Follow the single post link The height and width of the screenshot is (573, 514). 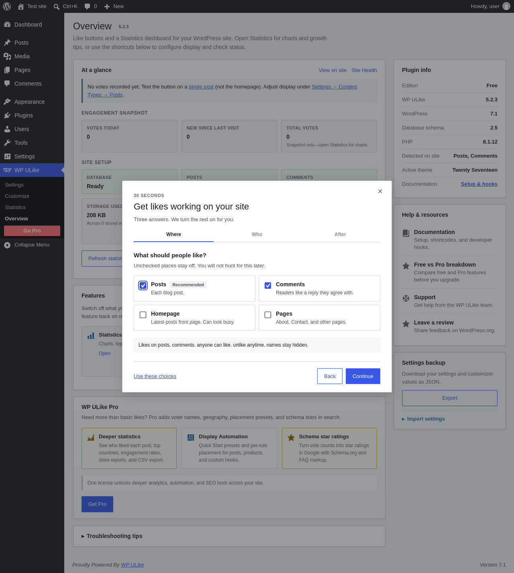pyautogui.click(x=201, y=87)
